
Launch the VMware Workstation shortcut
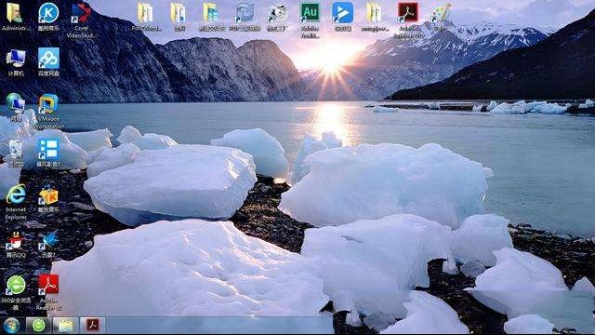pyautogui.click(x=48, y=112)
